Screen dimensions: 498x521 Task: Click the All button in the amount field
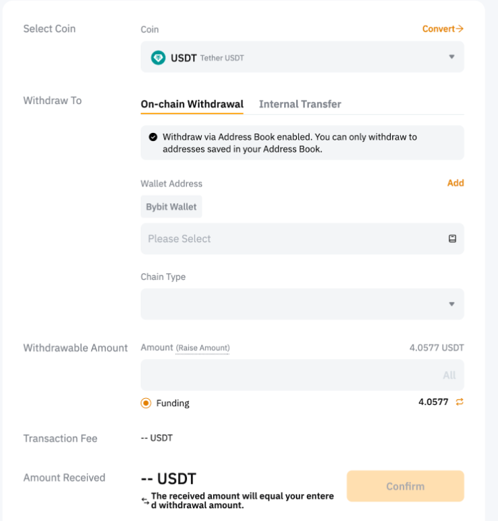pyautogui.click(x=449, y=375)
